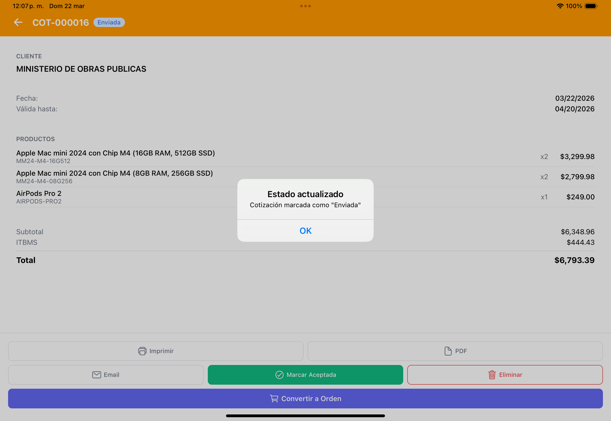This screenshot has height=421, width=611.
Task: Tap the three-dot multitasking indicator
Action: [x=305, y=6]
